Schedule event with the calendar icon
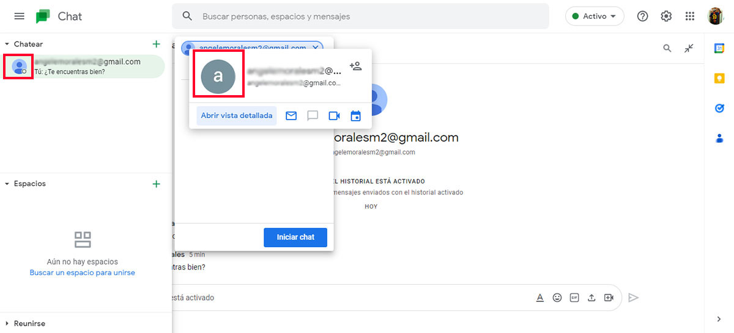Screen dimensions: 734x333 click(x=355, y=115)
